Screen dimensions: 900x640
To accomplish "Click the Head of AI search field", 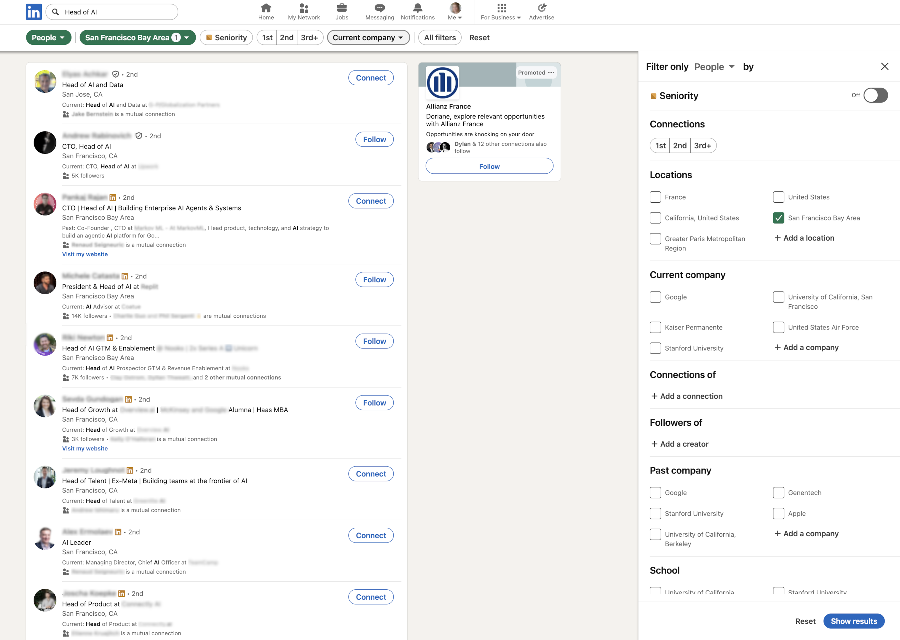I will (x=118, y=12).
